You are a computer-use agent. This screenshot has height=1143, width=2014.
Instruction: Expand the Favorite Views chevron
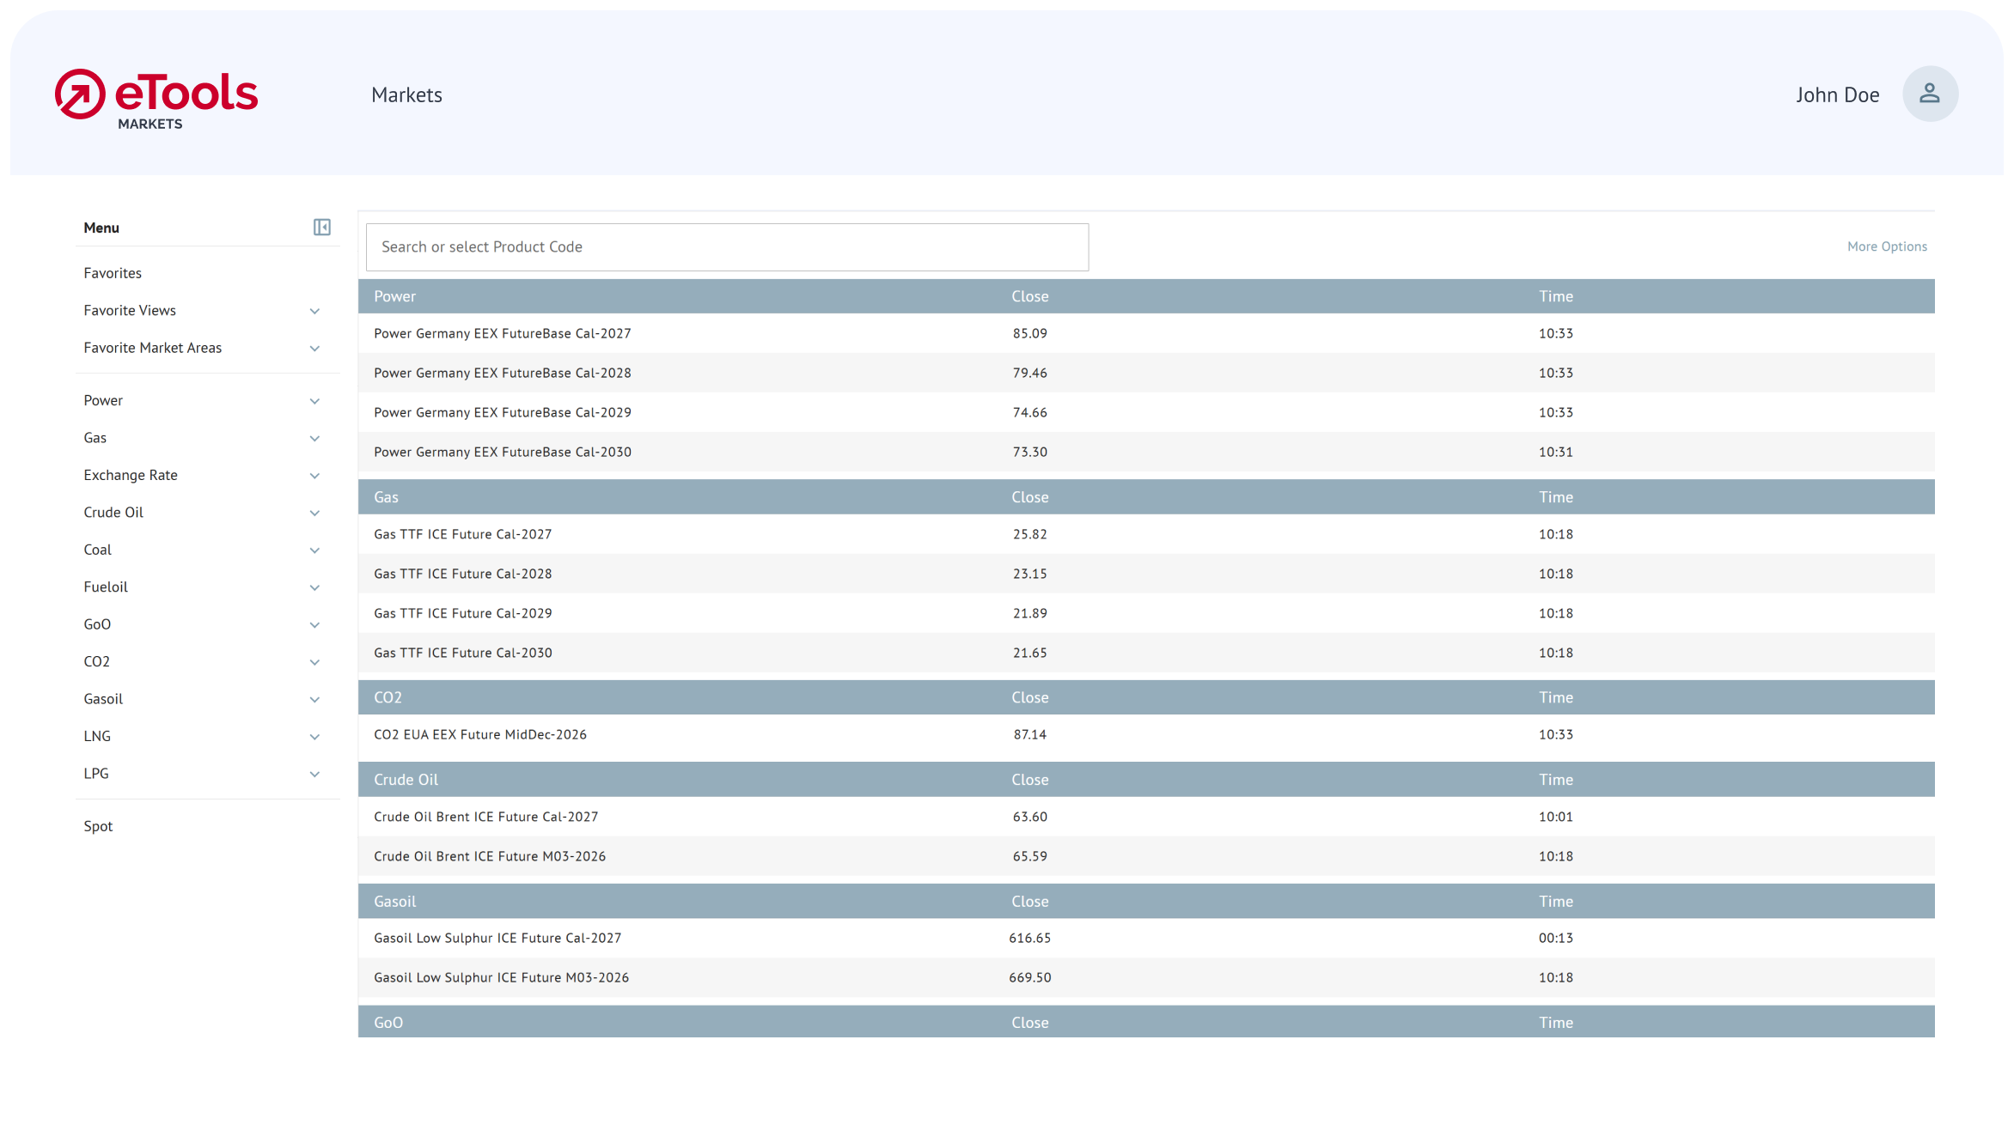314,311
